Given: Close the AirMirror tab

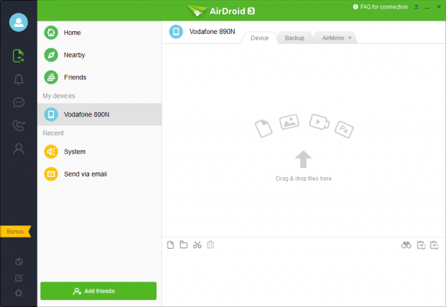Looking at the screenshot, I should pos(350,38).
